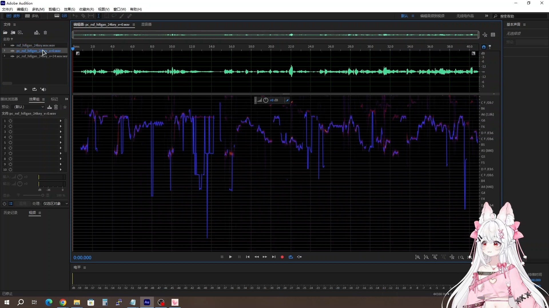Expand the nsf_hifigan_24key.wav.wav file entry
The image size is (549, 308).
click(x=4, y=45)
